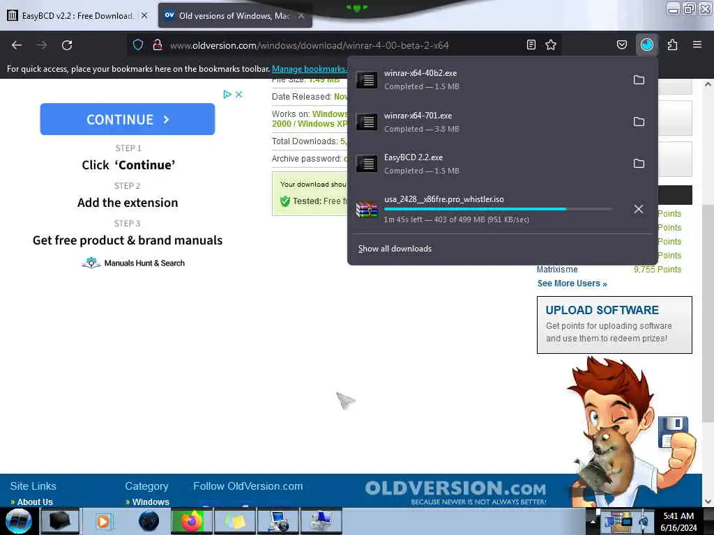The height and width of the screenshot is (535, 714).
Task: View site security lock info
Action: (x=158, y=45)
